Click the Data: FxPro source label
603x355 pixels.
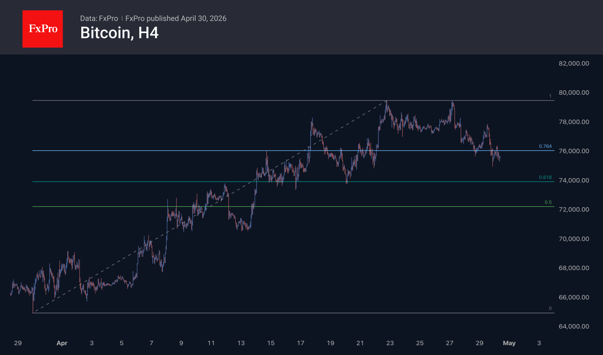(99, 18)
